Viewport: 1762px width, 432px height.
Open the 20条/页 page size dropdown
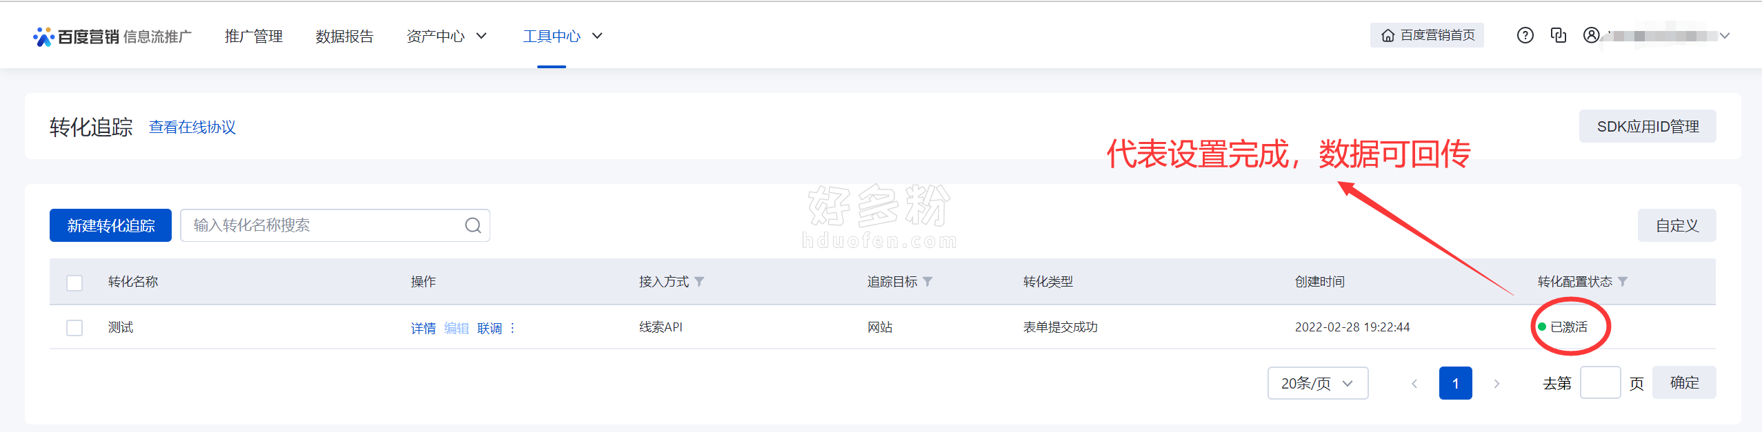point(1317,383)
